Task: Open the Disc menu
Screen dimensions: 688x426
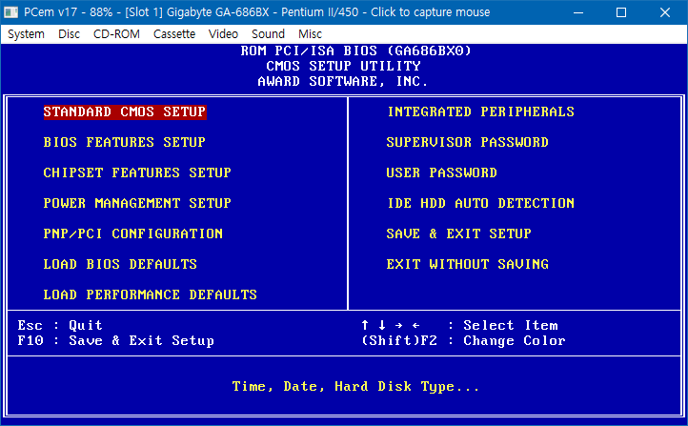Action: pyautogui.click(x=69, y=34)
